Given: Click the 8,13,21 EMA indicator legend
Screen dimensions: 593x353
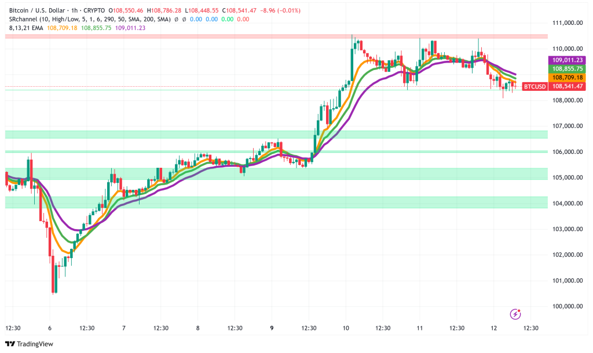Looking at the screenshot, I should [26, 28].
